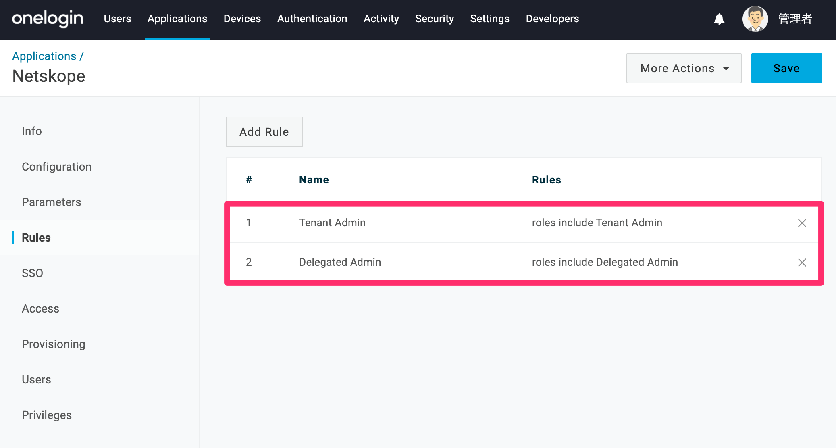
Task: Open the 管理者 account menu
Action: 795,19
